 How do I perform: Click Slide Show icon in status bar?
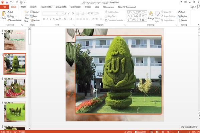pos(168,132)
